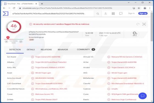154x103 pixels.
Task: Open the tab search dropdown chevron
Action: click(129, 2)
